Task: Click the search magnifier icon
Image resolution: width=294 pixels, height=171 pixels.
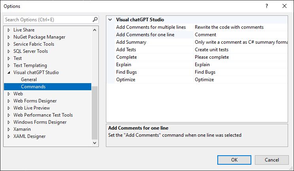Action: pos(95,19)
